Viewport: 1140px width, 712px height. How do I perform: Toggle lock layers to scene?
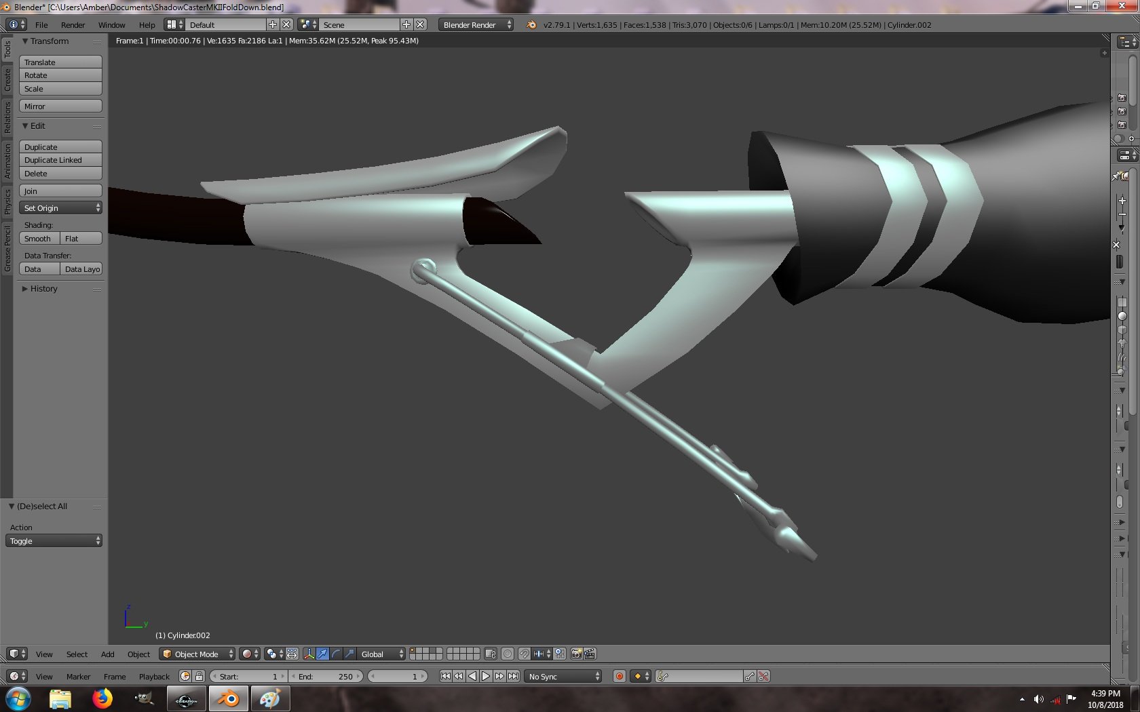click(x=491, y=654)
